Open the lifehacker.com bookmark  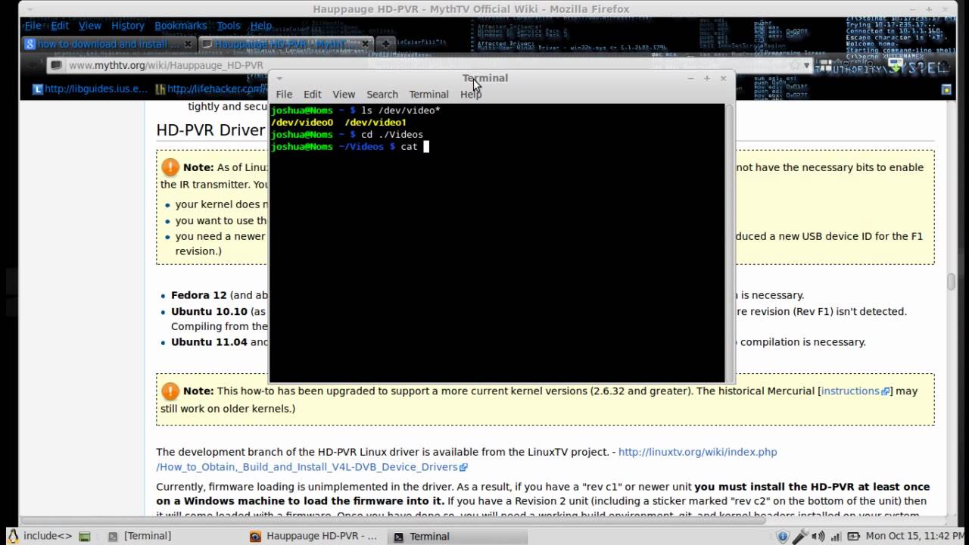coord(211,89)
